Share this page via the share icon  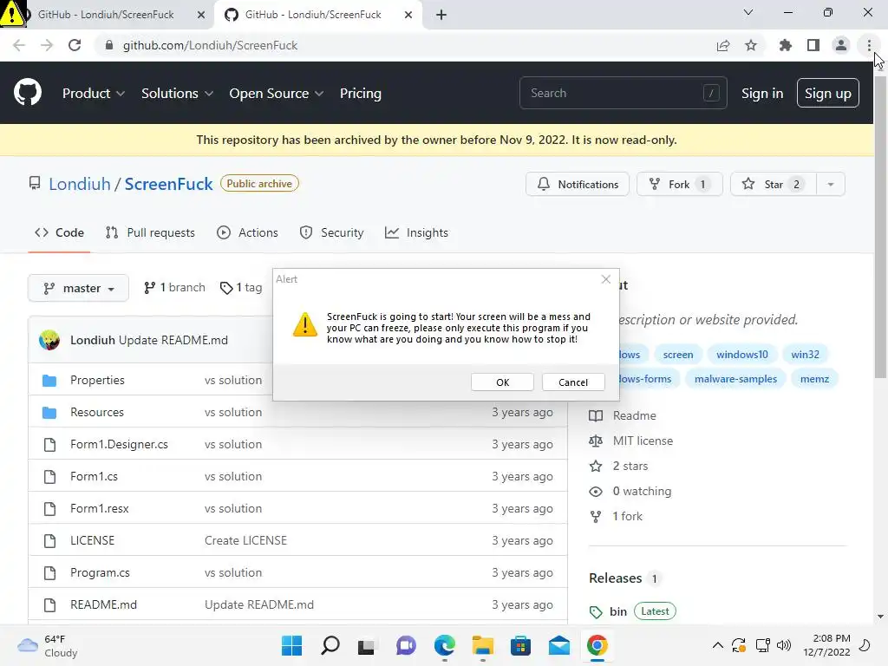[723, 45]
